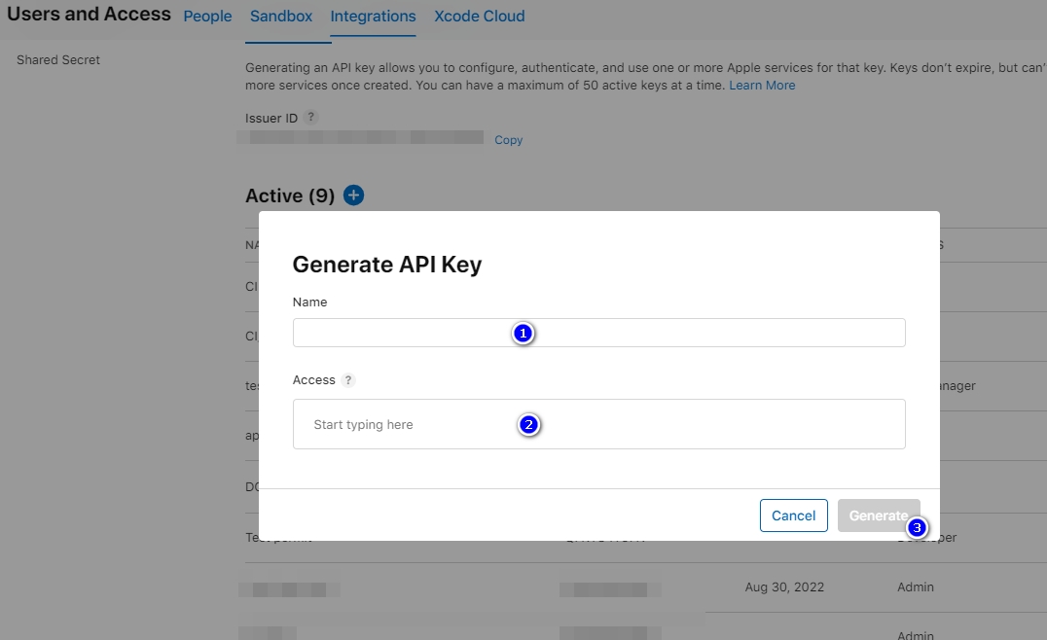Click the blue plus icon beside Active (9)
1047x640 pixels.
pos(354,196)
